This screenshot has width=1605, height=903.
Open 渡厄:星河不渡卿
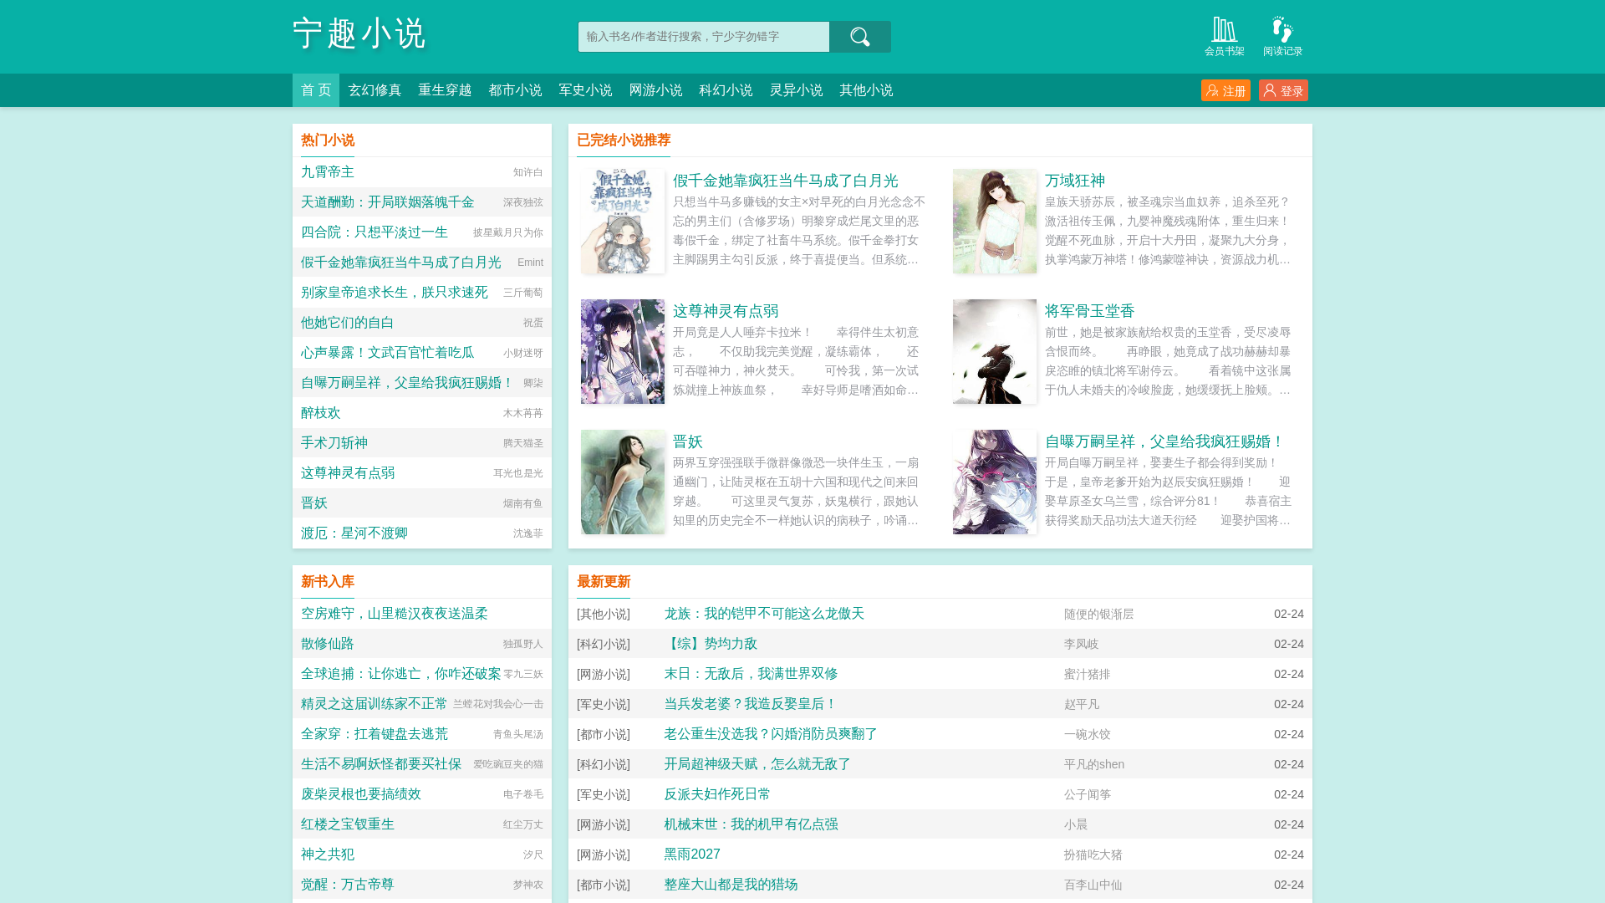point(354,533)
